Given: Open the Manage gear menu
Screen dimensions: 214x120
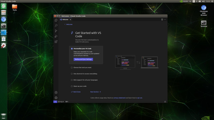Looking at the screenshot, I should (x=56, y=98).
